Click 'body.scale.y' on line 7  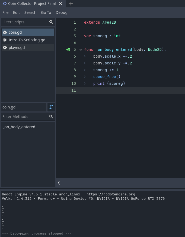point(107,63)
